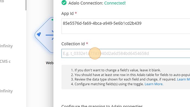The width and height of the screenshot is (190, 107).
Task: Click the left panel vertical scrollbar
Action: (x=26, y=5)
